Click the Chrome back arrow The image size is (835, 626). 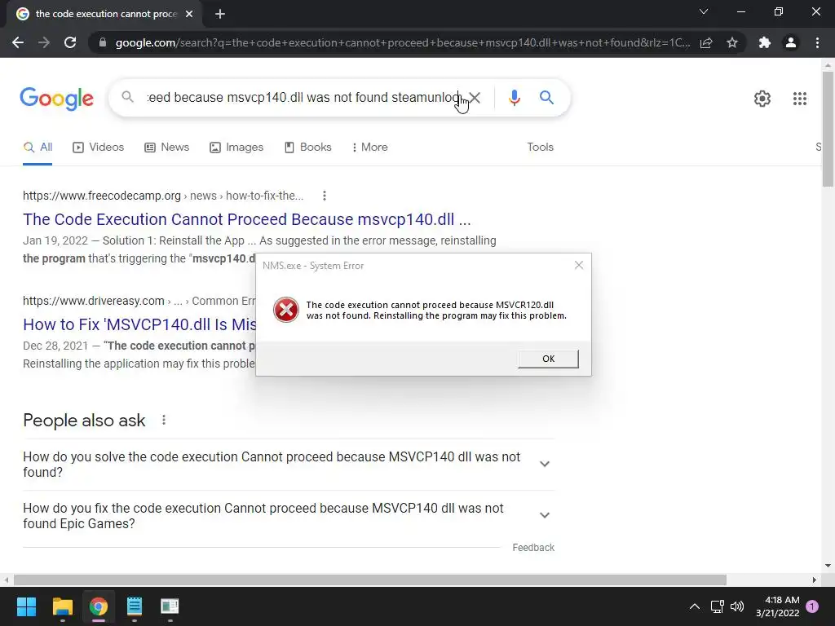(18, 42)
